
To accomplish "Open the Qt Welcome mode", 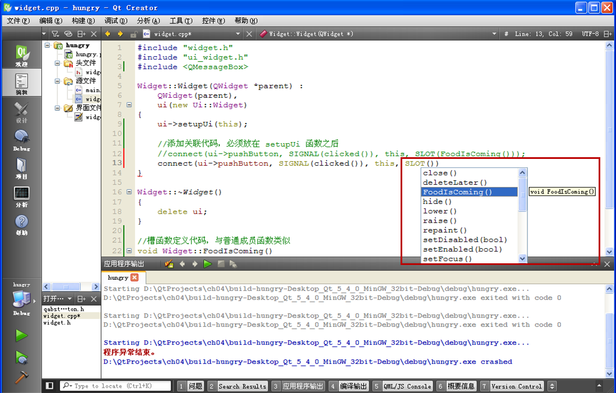I will (22, 56).
